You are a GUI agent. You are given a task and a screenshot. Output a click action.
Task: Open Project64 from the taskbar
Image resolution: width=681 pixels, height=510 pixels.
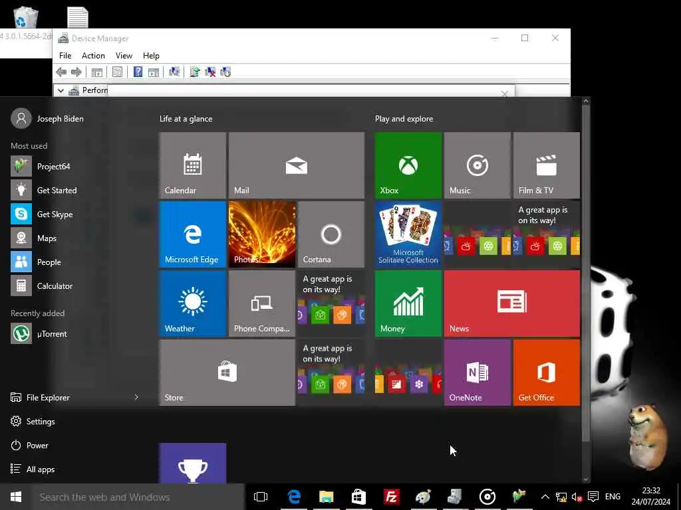click(x=519, y=497)
